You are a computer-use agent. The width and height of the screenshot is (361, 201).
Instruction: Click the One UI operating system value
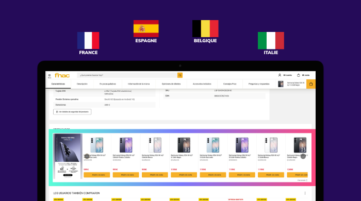[119, 99]
